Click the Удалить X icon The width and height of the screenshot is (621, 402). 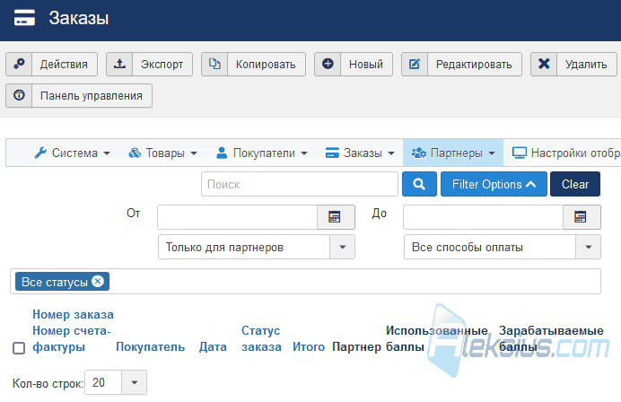point(544,64)
